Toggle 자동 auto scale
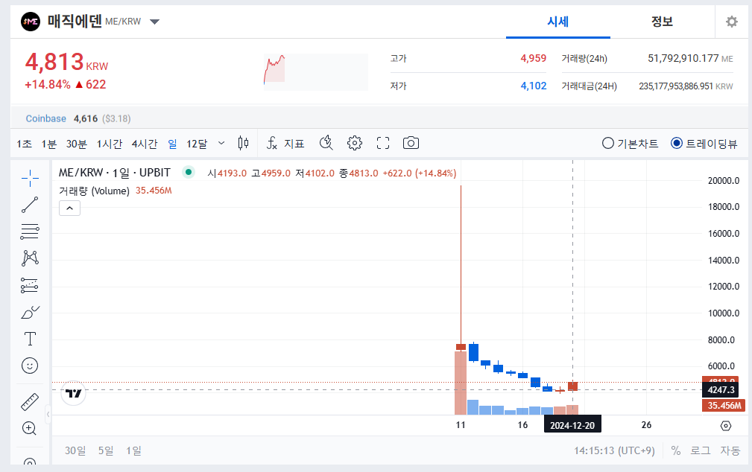Image resolution: width=752 pixels, height=472 pixels. point(730,450)
